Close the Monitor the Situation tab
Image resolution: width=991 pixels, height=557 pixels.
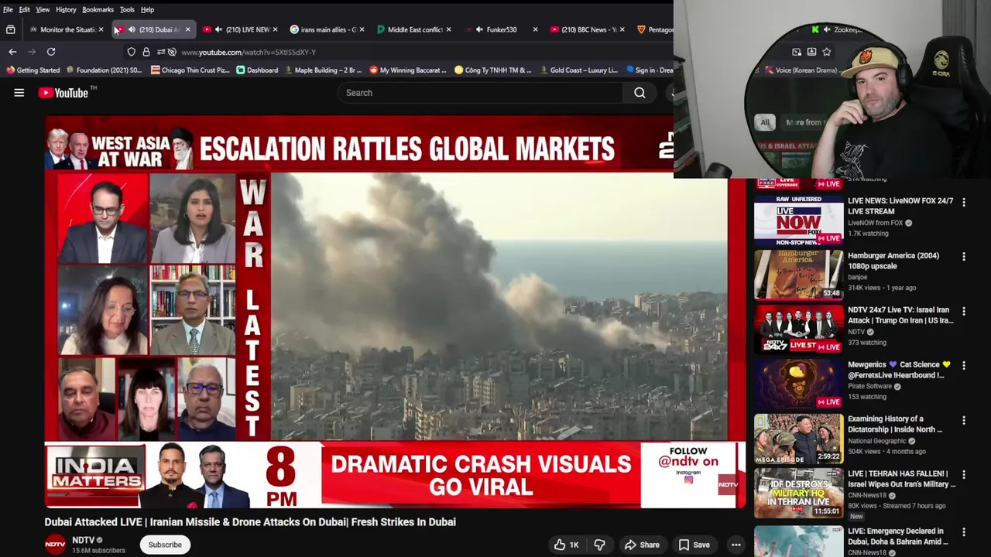pyautogui.click(x=101, y=29)
